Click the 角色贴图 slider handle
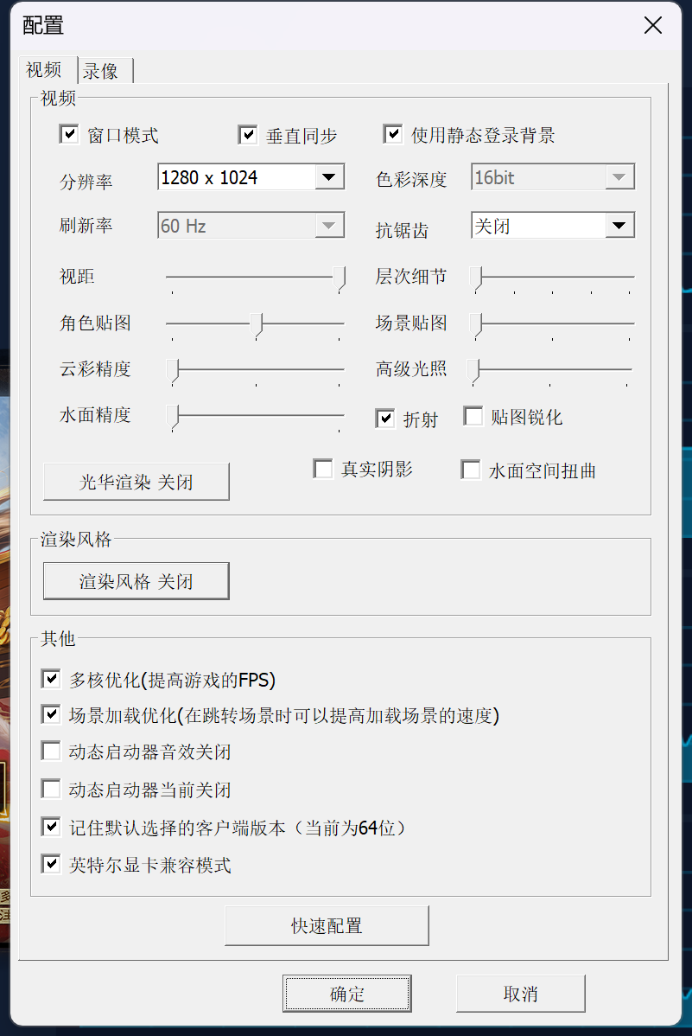 257,323
